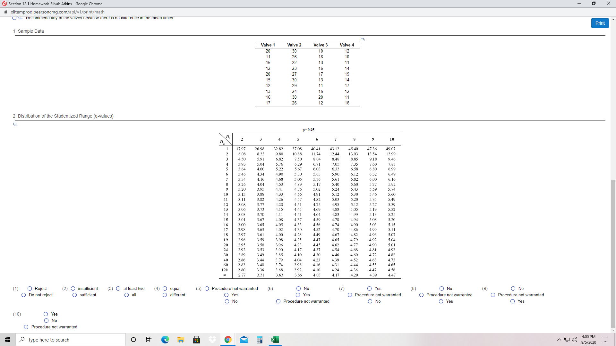This screenshot has height=346, width=616.
Task: Choose the at least two option
Action: point(118,289)
